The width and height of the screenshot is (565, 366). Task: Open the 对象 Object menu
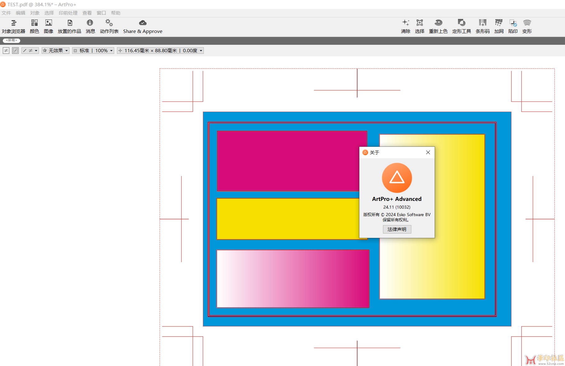(x=35, y=13)
